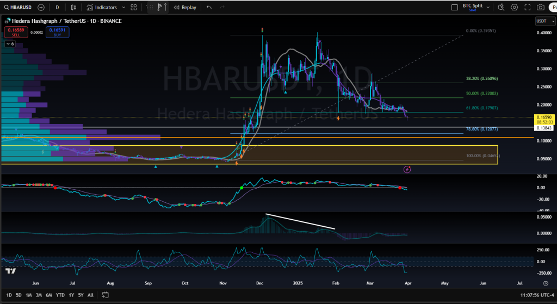This screenshot has height=304, width=557.
Task: Undo the last chart action
Action: (x=209, y=7)
